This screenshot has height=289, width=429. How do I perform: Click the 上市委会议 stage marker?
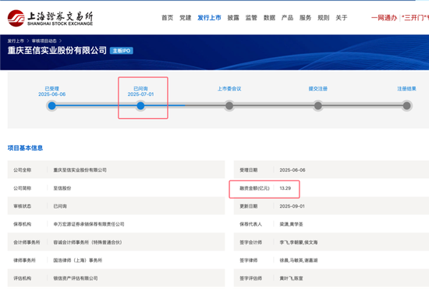[x=229, y=105]
